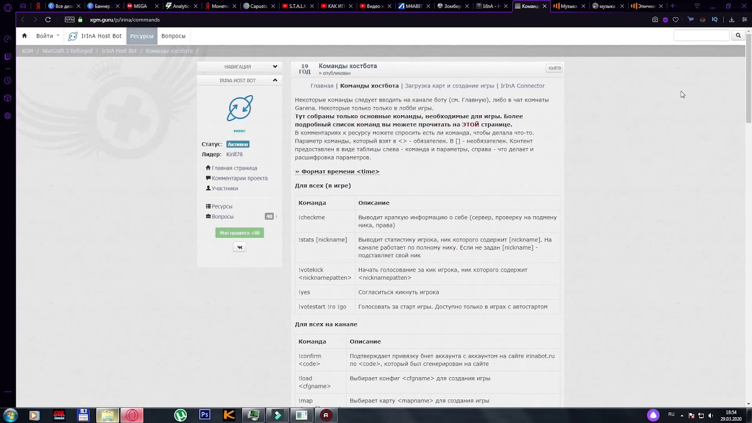
Task: Click the RU language indicator in tray
Action: tap(671, 415)
